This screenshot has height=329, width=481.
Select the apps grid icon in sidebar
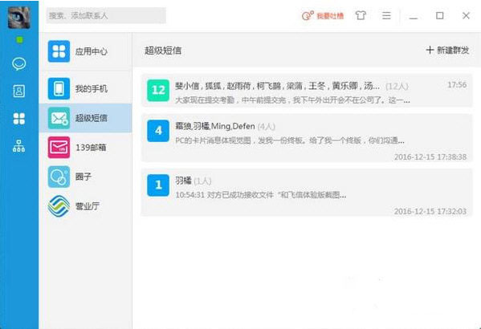[19, 118]
